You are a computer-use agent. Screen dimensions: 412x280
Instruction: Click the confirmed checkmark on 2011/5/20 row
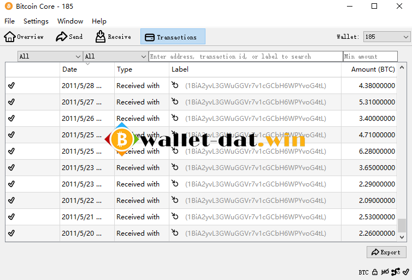pyautogui.click(x=11, y=233)
